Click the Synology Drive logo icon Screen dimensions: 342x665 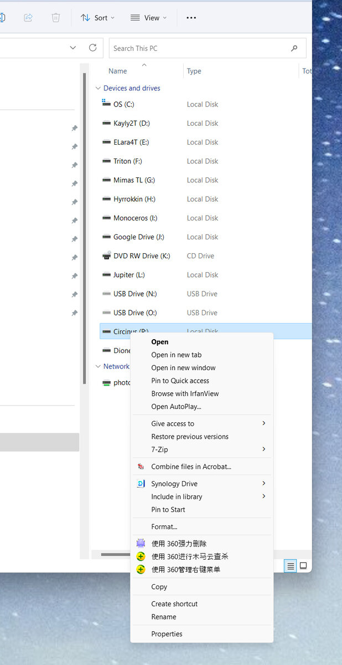click(x=141, y=484)
